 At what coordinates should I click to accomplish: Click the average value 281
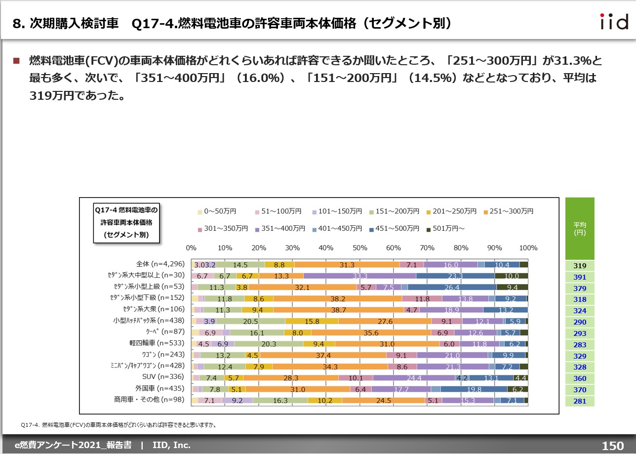[580, 401]
